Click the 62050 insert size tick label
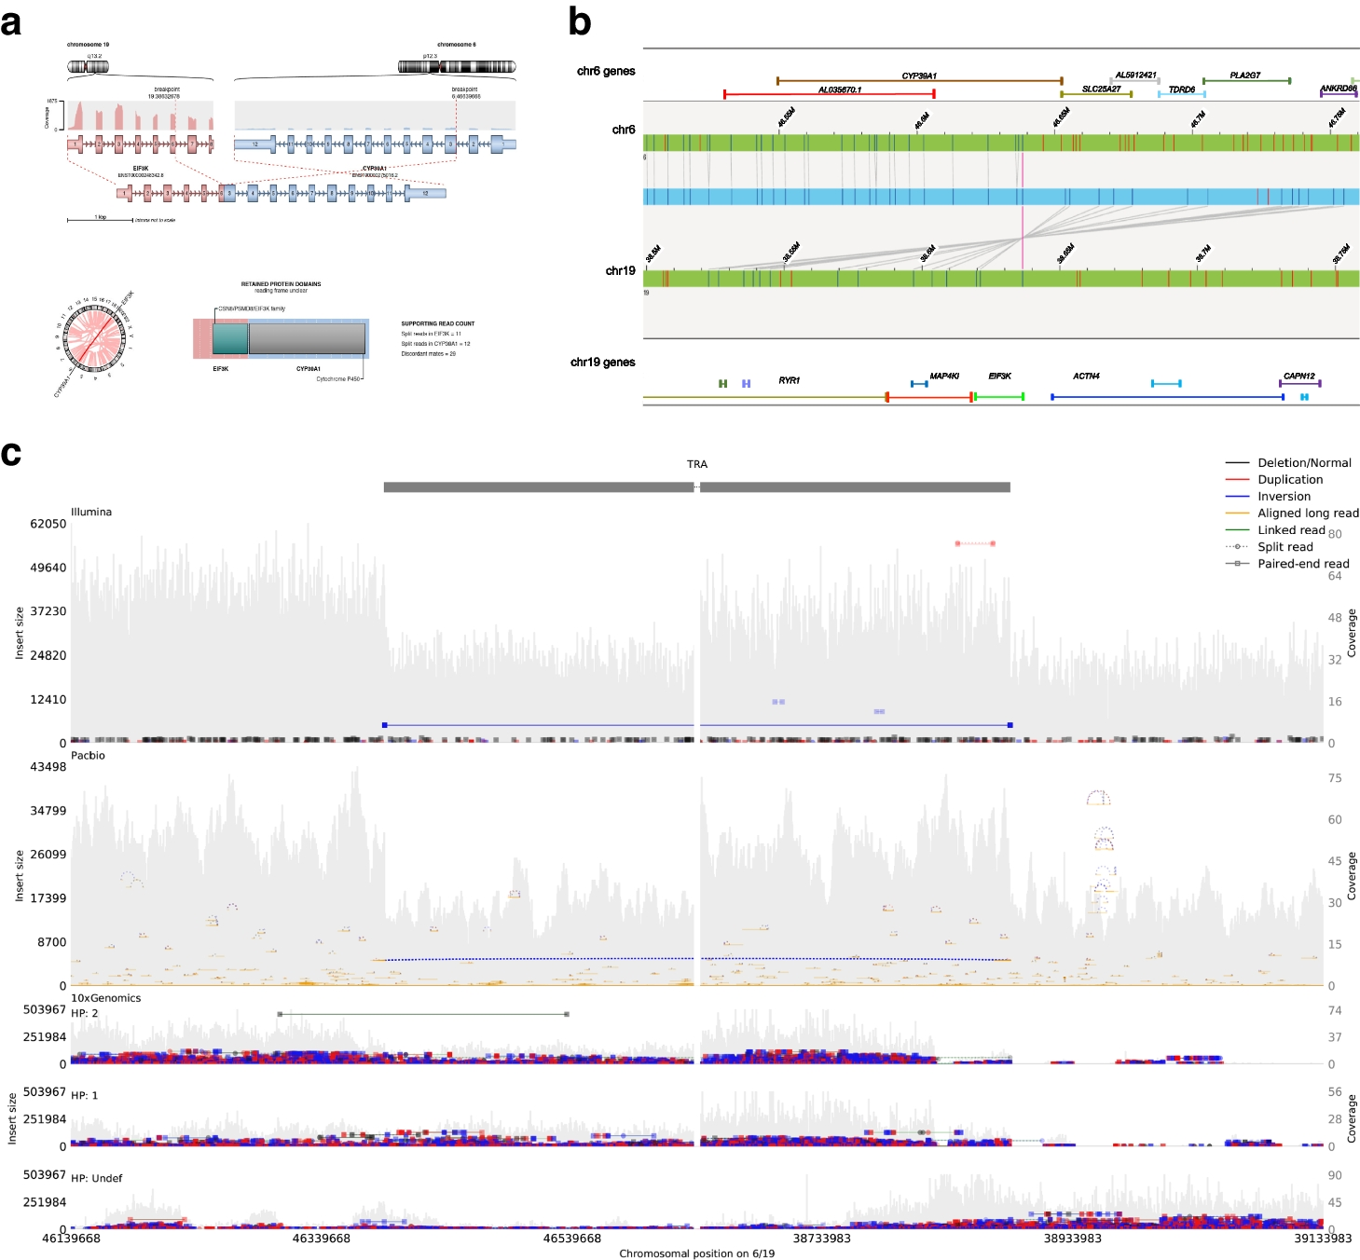The width and height of the screenshot is (1360, 1260). coord(48,524)
